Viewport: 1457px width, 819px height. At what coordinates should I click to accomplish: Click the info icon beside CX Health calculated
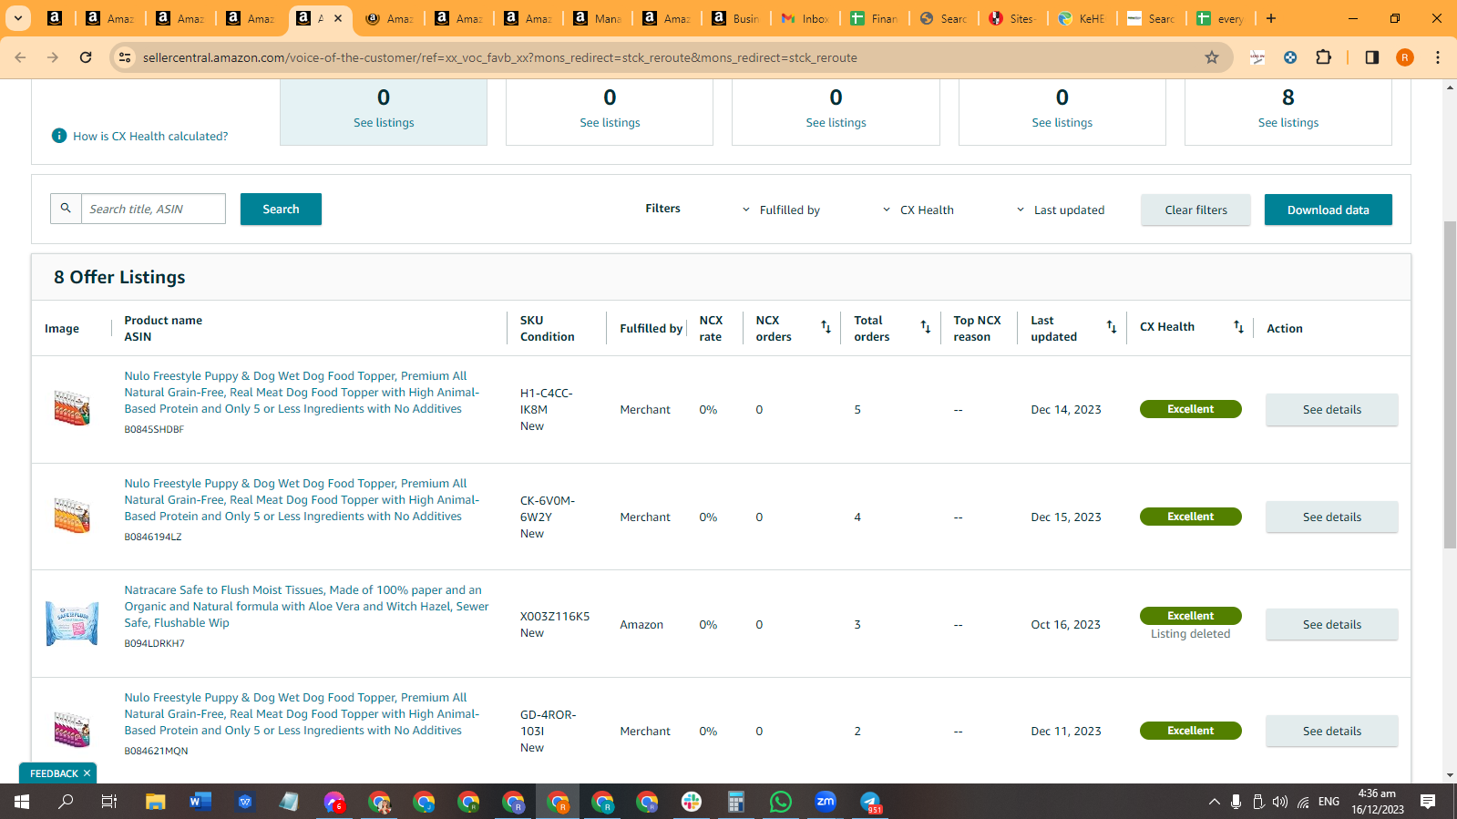(x=59, y=136)
